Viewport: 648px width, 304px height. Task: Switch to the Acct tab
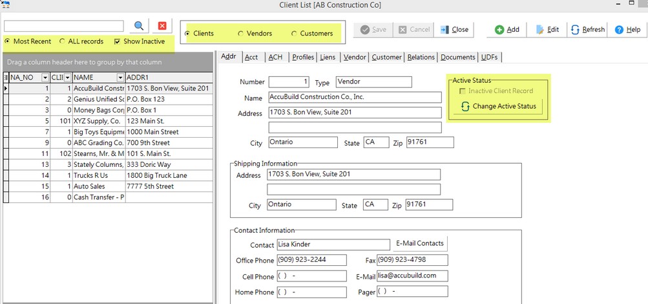pyautogui.click(x=251, y=57)
